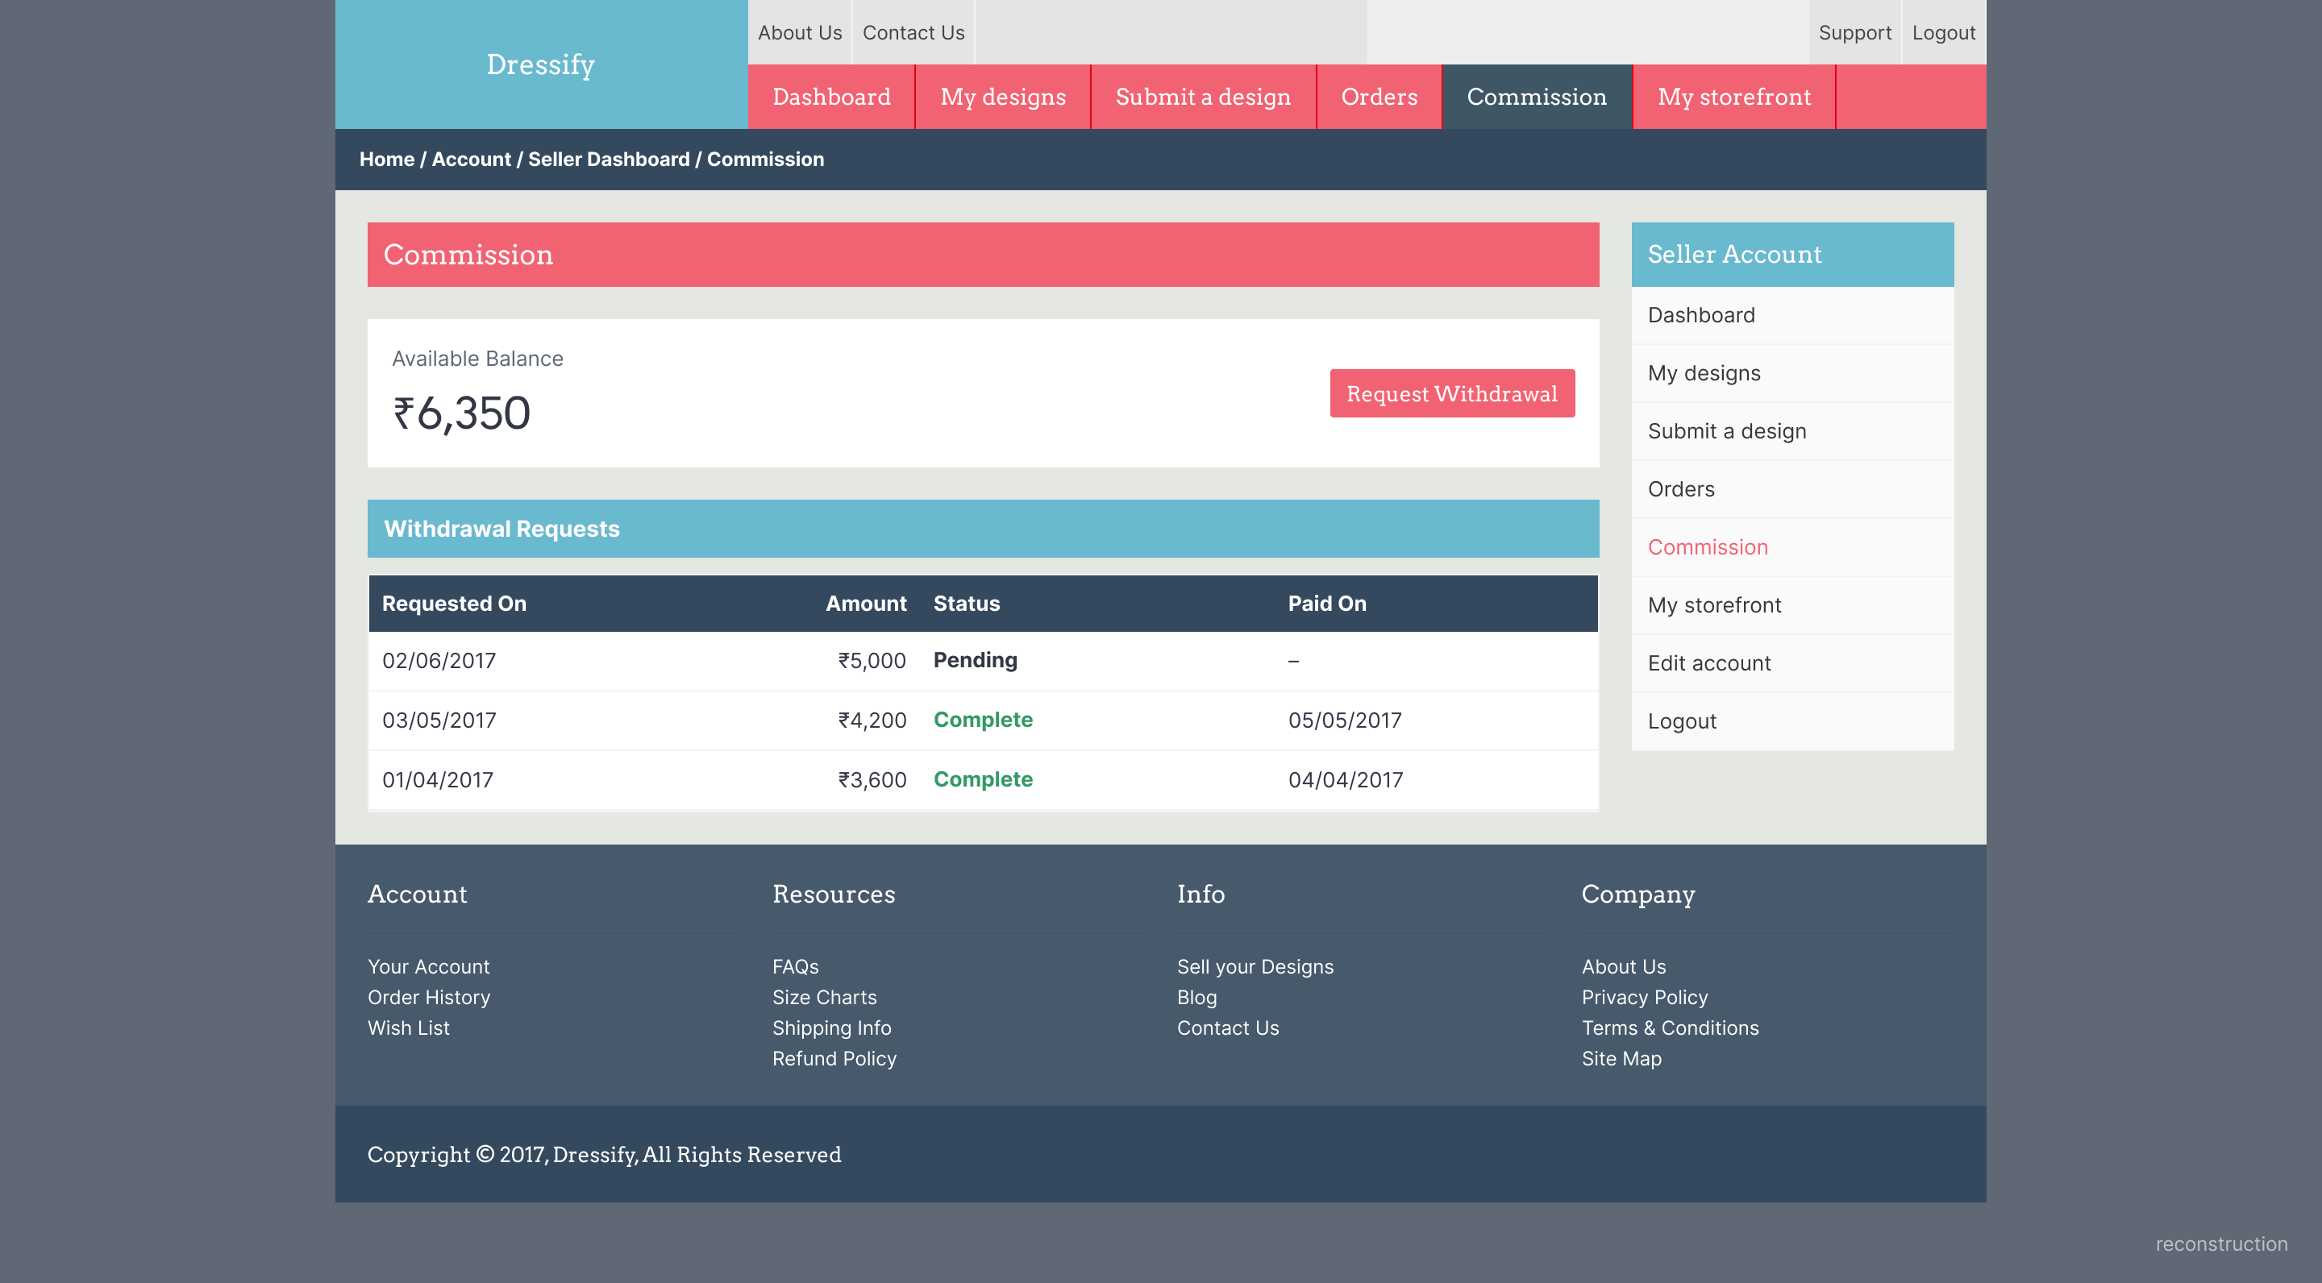This screenshot has width=2322, height=1283.
Task: Open My storefront nav tab
Action: click(1733, 97)
